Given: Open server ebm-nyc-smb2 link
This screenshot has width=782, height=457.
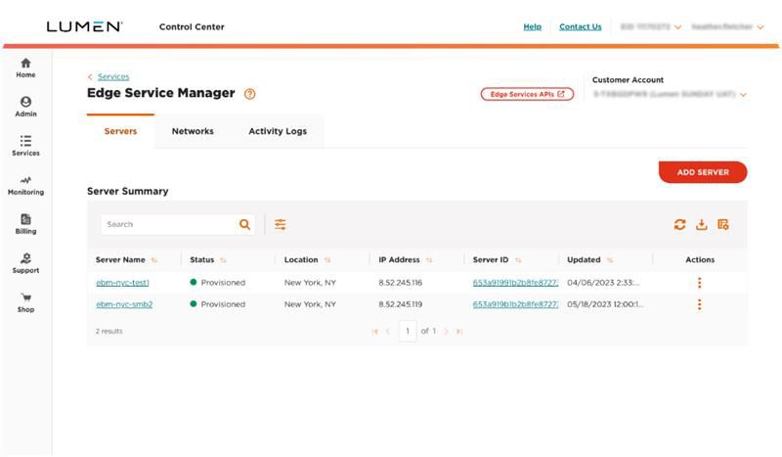Looking at the screenshot, I should [124, 304].
